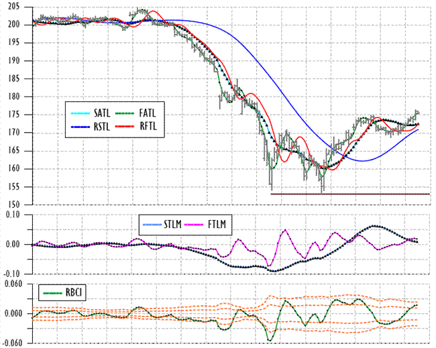
Task: Click the STLM legend label
Action: click(x=172, y=224)
